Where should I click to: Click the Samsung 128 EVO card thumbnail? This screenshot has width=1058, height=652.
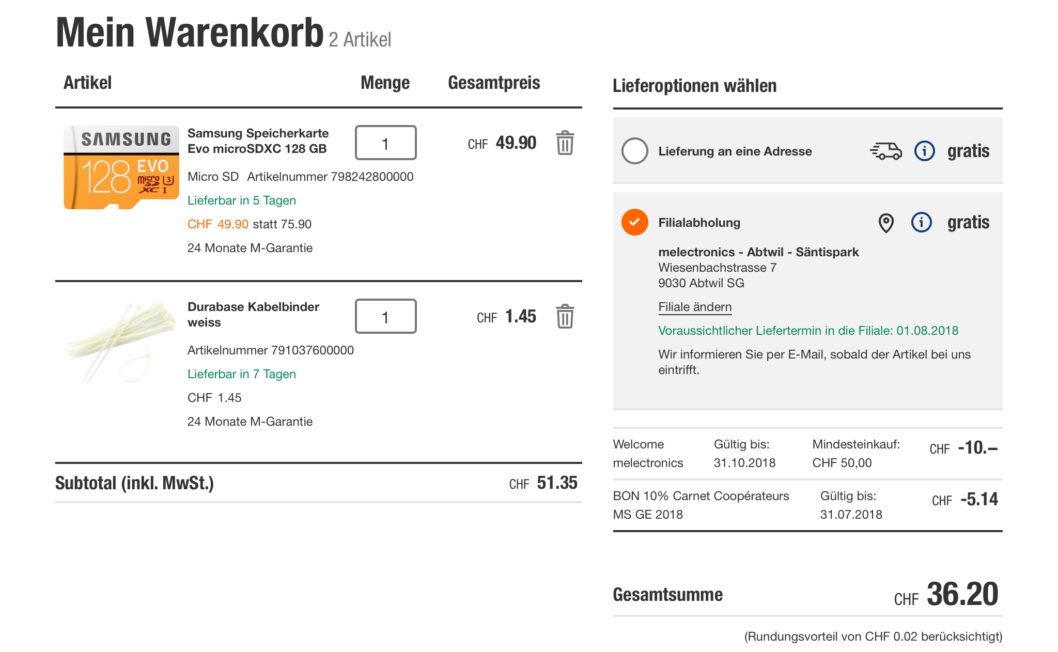[x=121, y=167]
